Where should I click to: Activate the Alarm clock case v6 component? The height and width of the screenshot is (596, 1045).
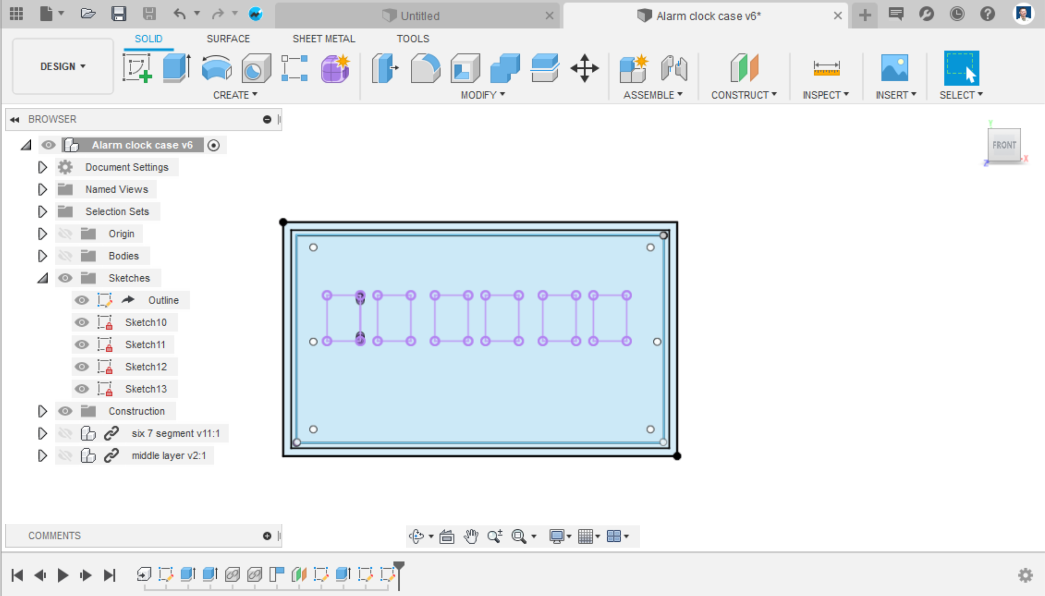coord(213,144)
